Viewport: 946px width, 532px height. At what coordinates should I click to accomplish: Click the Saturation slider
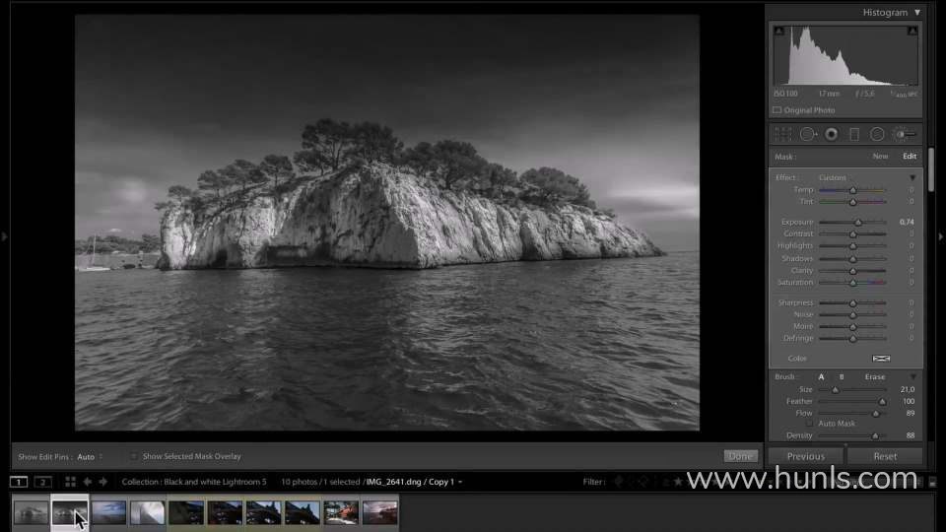(852, 283)
